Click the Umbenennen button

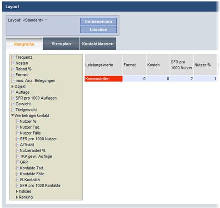99,21
